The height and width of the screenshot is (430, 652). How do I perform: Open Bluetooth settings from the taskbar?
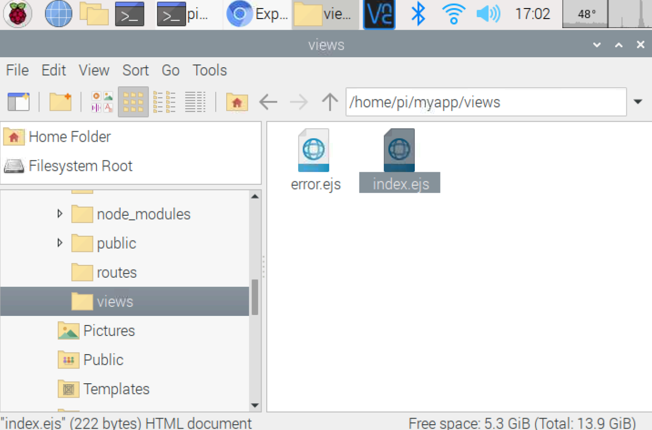418,14
